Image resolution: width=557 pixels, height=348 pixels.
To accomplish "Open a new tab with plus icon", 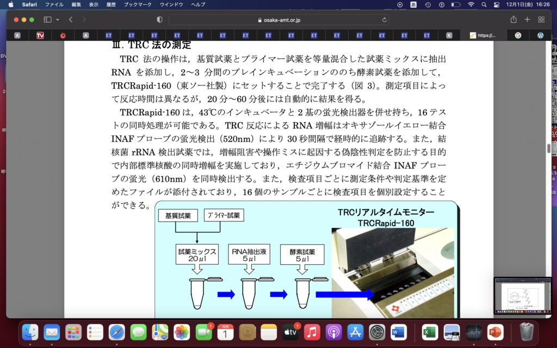I will pos(527,20).
